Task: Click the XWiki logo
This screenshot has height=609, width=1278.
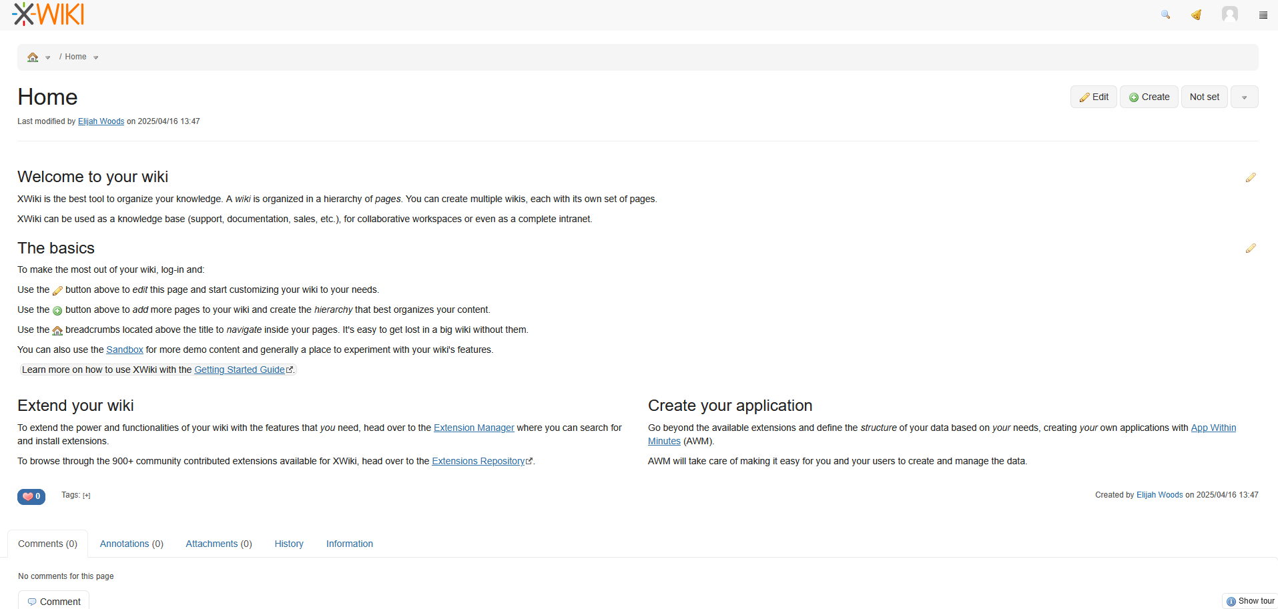Action: coord(48,14)
